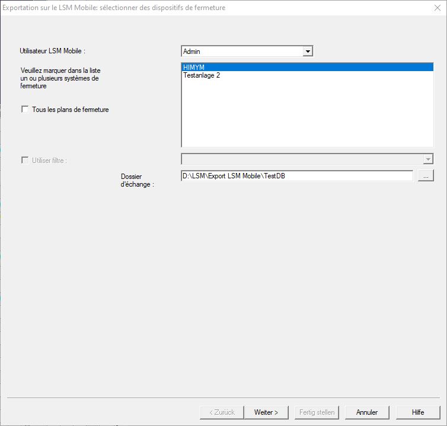Browse for folder with the ... button
The width and height of the screenshot is (447, 426).
click(x=426, y=176)
